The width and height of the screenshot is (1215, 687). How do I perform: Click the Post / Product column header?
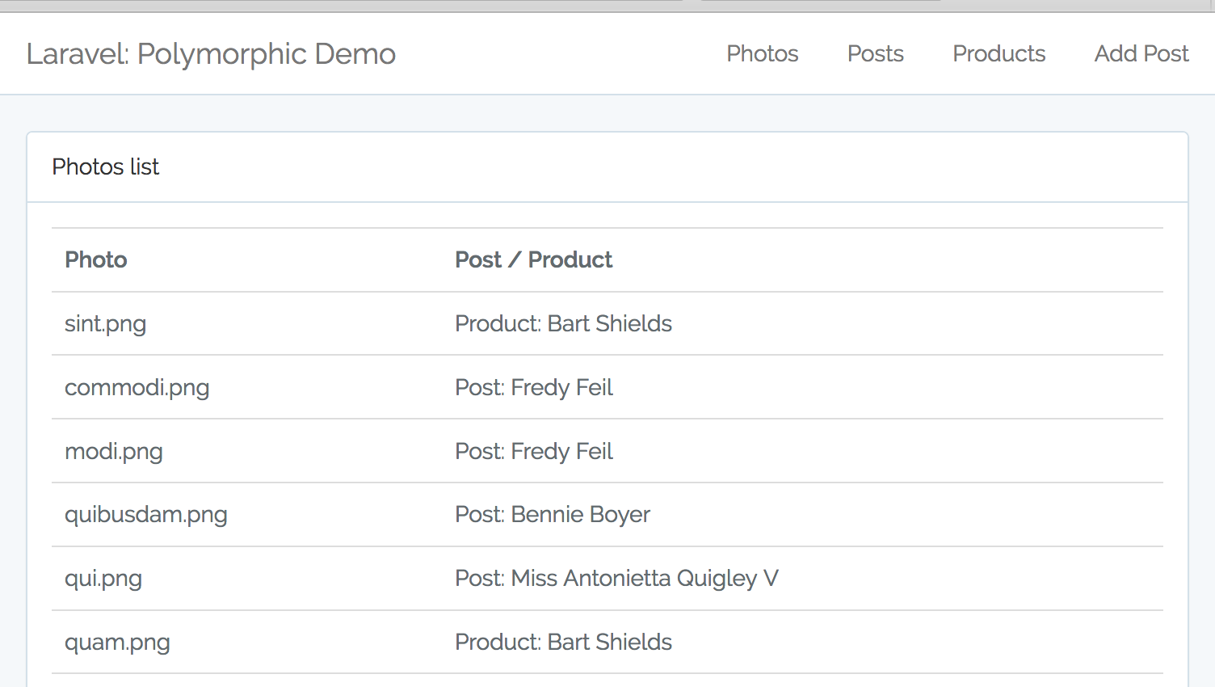click(x=533, y=259)
